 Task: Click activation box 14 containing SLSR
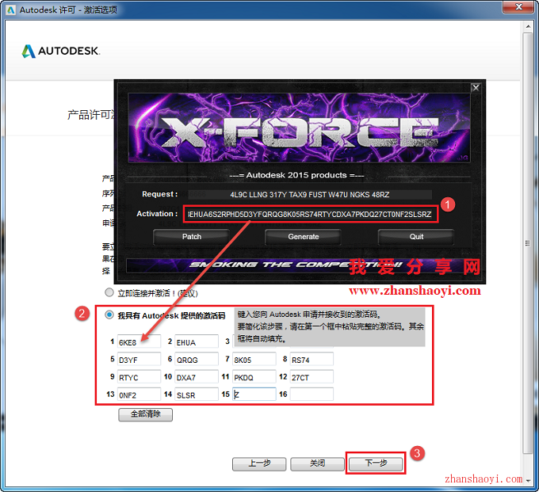(197, 394)
